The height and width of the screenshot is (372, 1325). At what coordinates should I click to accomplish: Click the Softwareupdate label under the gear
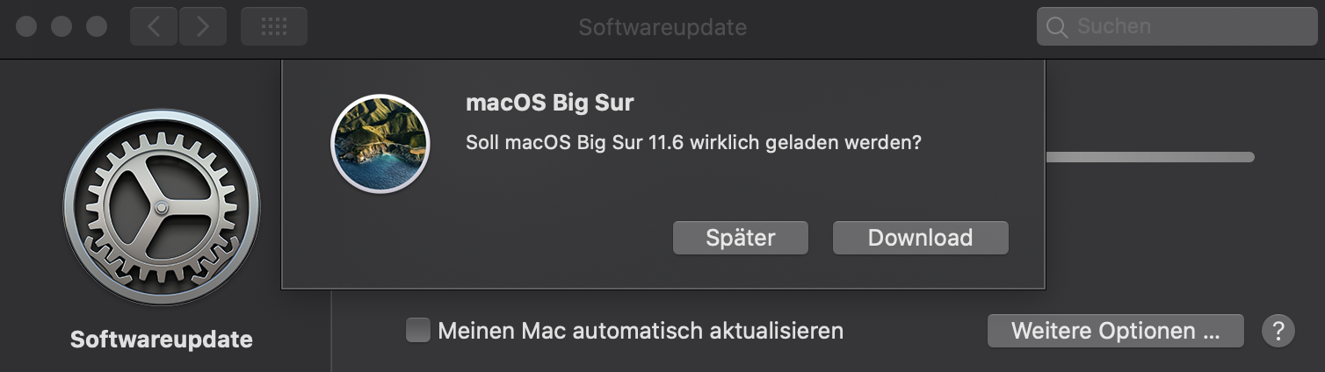tap(162, 340)
